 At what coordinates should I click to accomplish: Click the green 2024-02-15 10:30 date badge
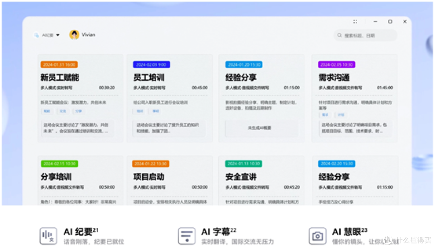click(59, 163)
